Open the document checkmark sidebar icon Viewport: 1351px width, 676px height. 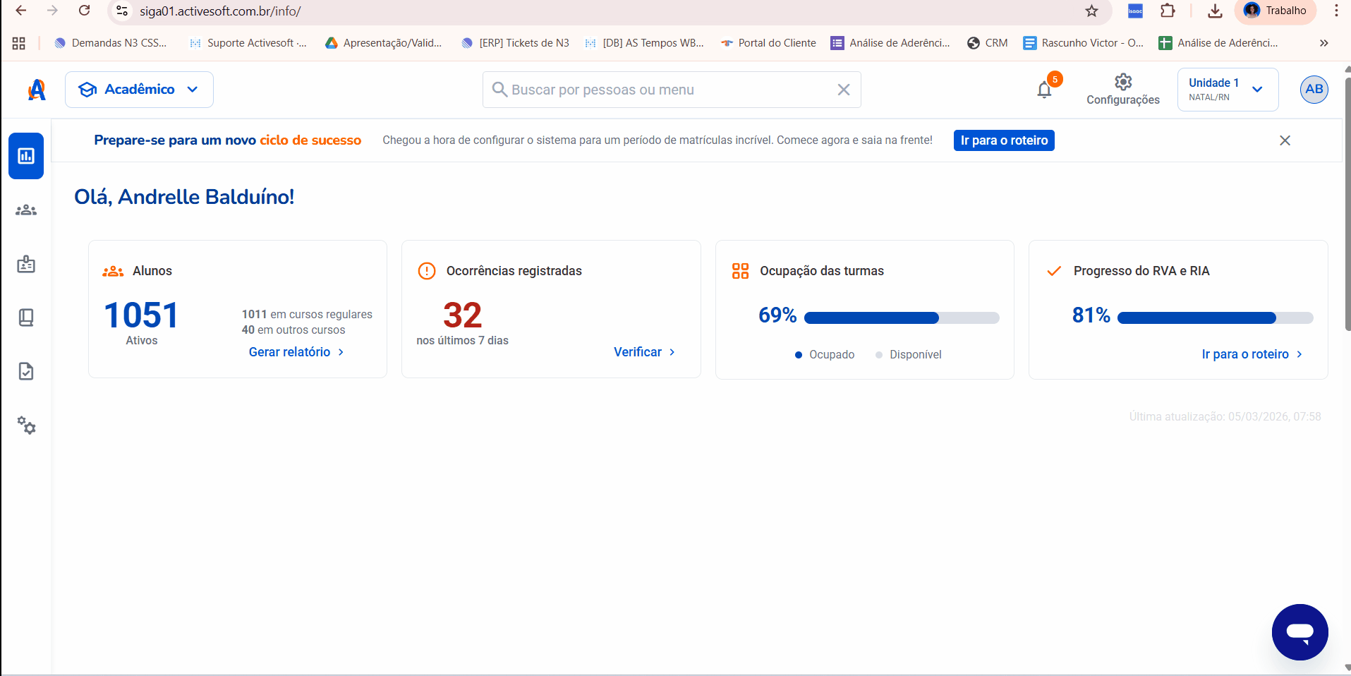pyautogui.click(x=26, y=371)
